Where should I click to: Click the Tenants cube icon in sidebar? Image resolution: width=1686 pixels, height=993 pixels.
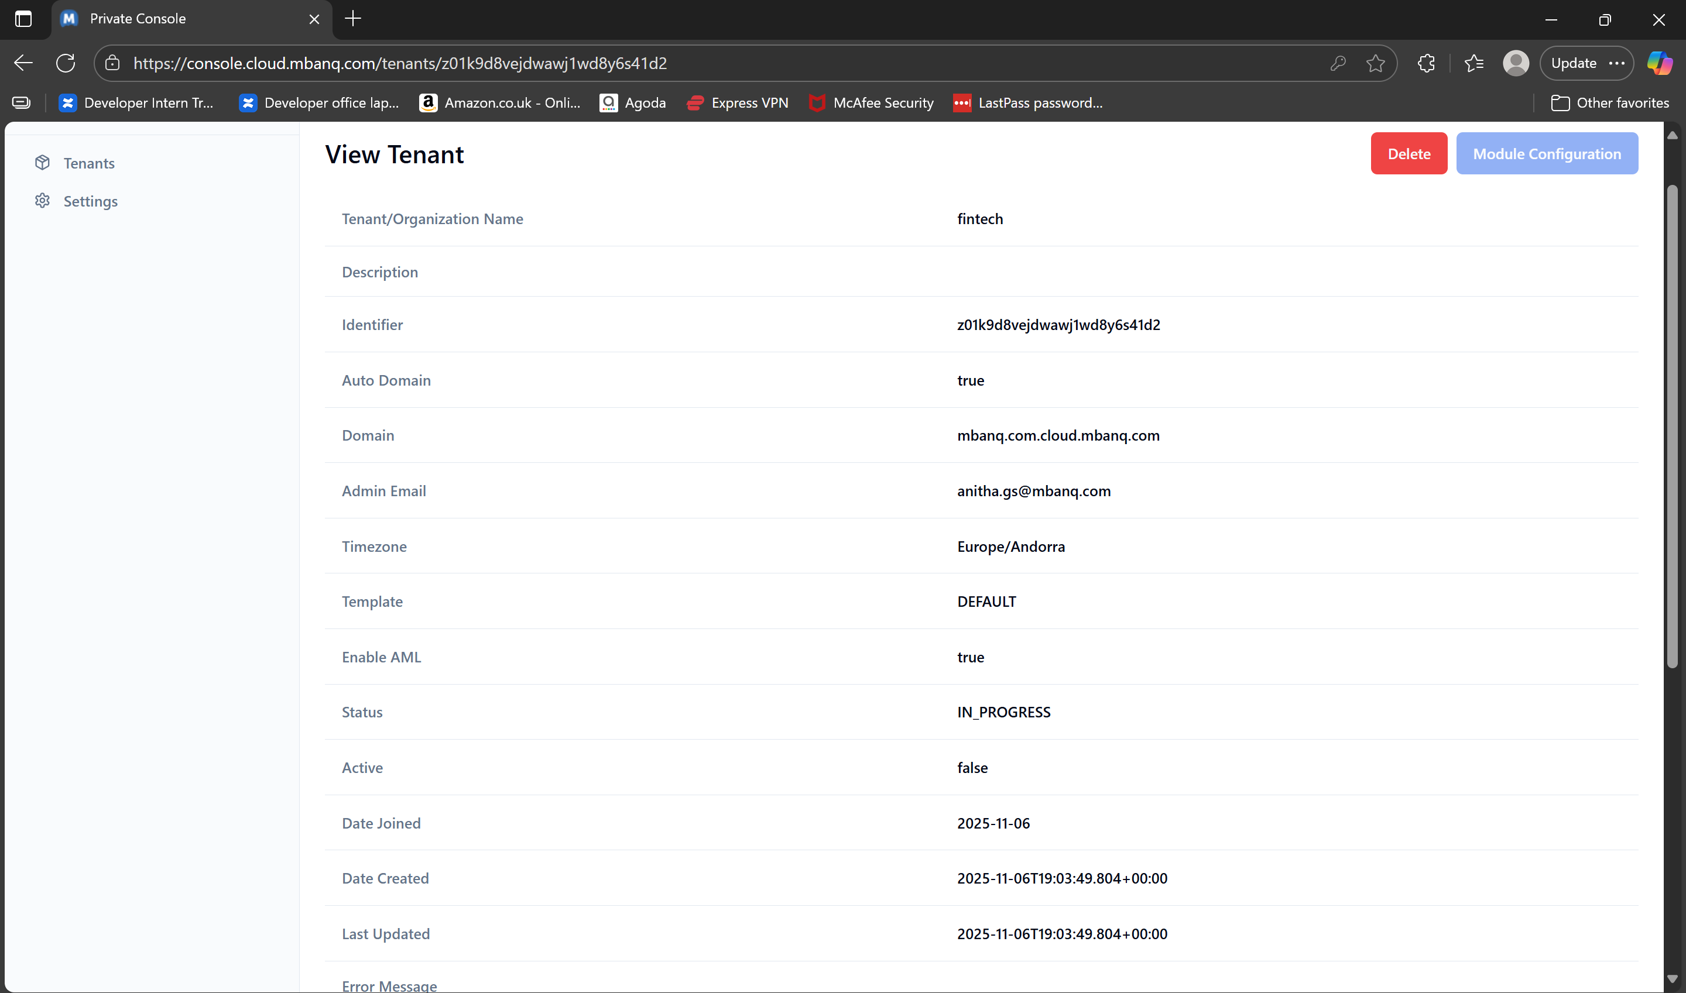[42, 163]
